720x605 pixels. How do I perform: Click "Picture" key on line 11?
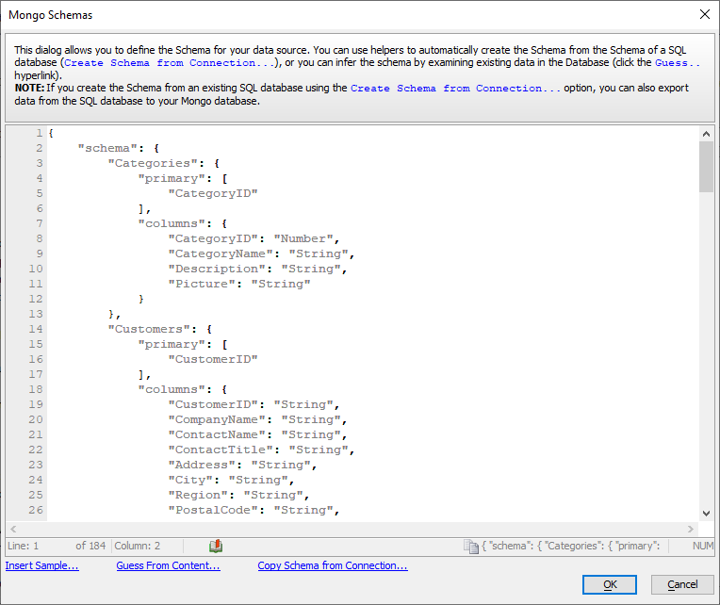(x=202, y=285)
